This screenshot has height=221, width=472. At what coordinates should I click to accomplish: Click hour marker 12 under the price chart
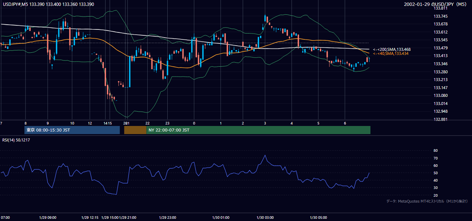click(x=90, y=123)
